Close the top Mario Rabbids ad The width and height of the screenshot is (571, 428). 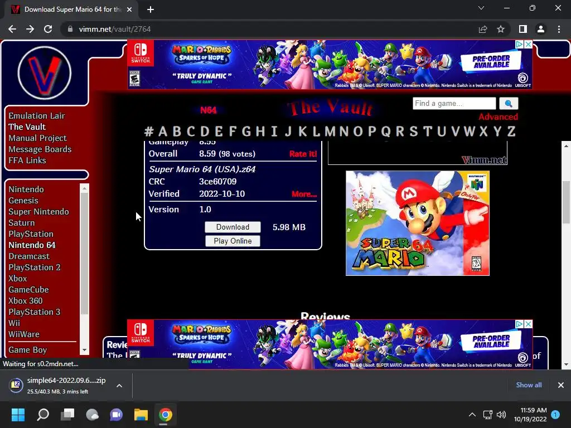click(x=529, y=44)
